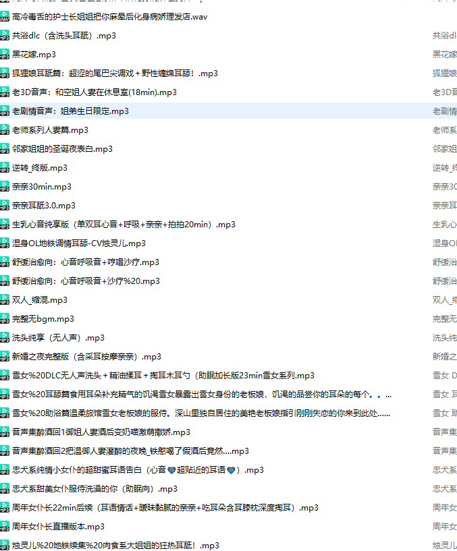Click the MP3 icon of 周年女仆长直播版本.mp3
This screenshot has height=551, width=457.
(x=5, y=527)
